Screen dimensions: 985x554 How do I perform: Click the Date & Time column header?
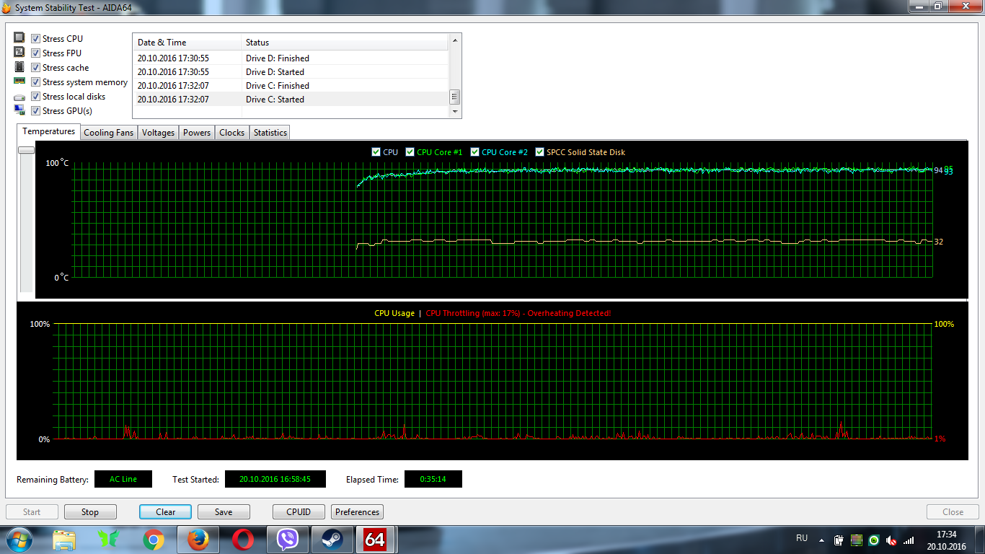coord(187,43)
